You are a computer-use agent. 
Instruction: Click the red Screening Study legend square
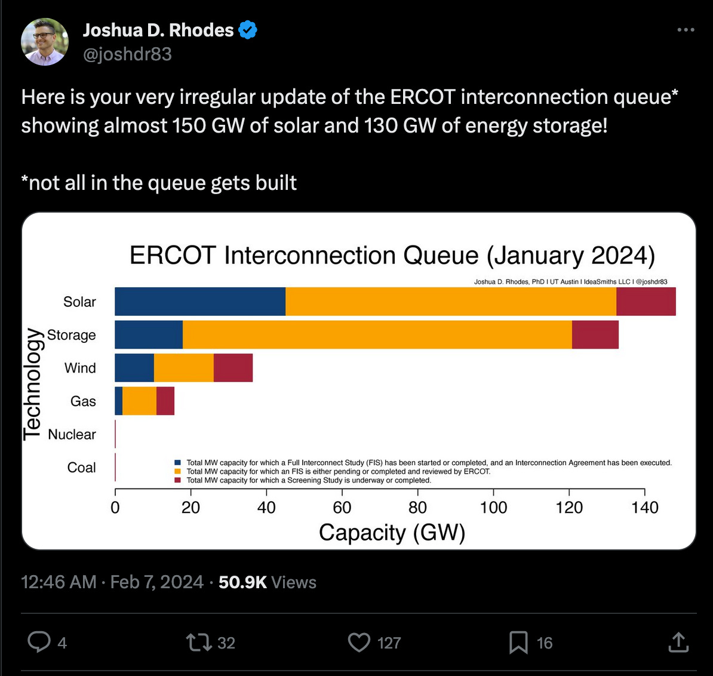pos(177,480)
